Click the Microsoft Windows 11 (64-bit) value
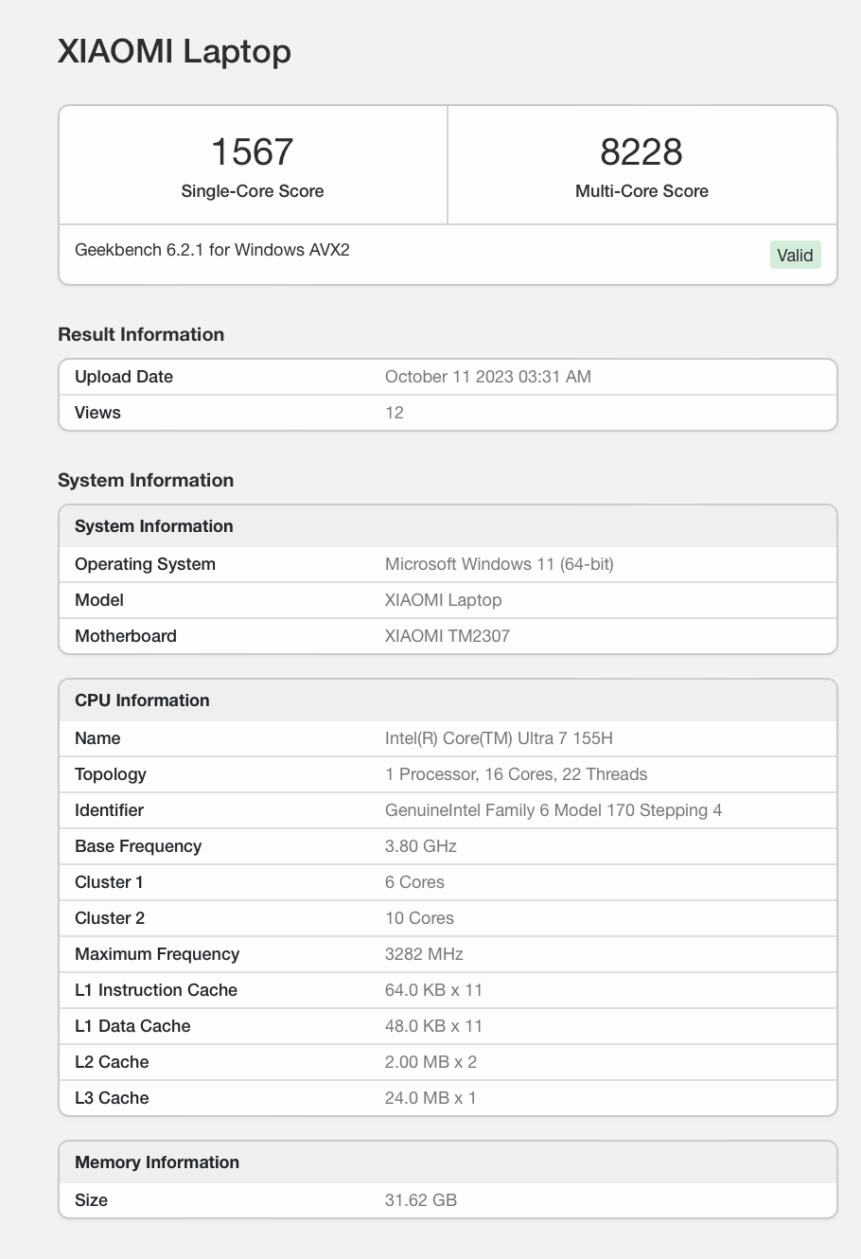Image resolution: width=861 pixels, height=1259 pixels. [x=499, y=564]
